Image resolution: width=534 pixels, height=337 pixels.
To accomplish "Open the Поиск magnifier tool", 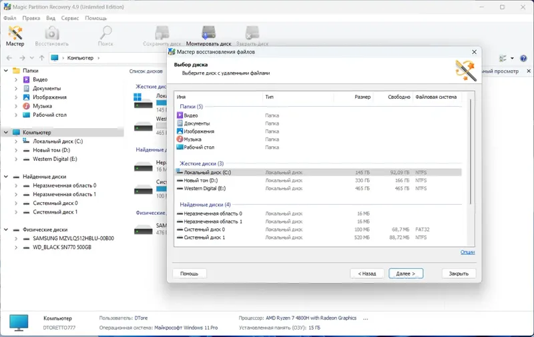I will click(105, 36).
